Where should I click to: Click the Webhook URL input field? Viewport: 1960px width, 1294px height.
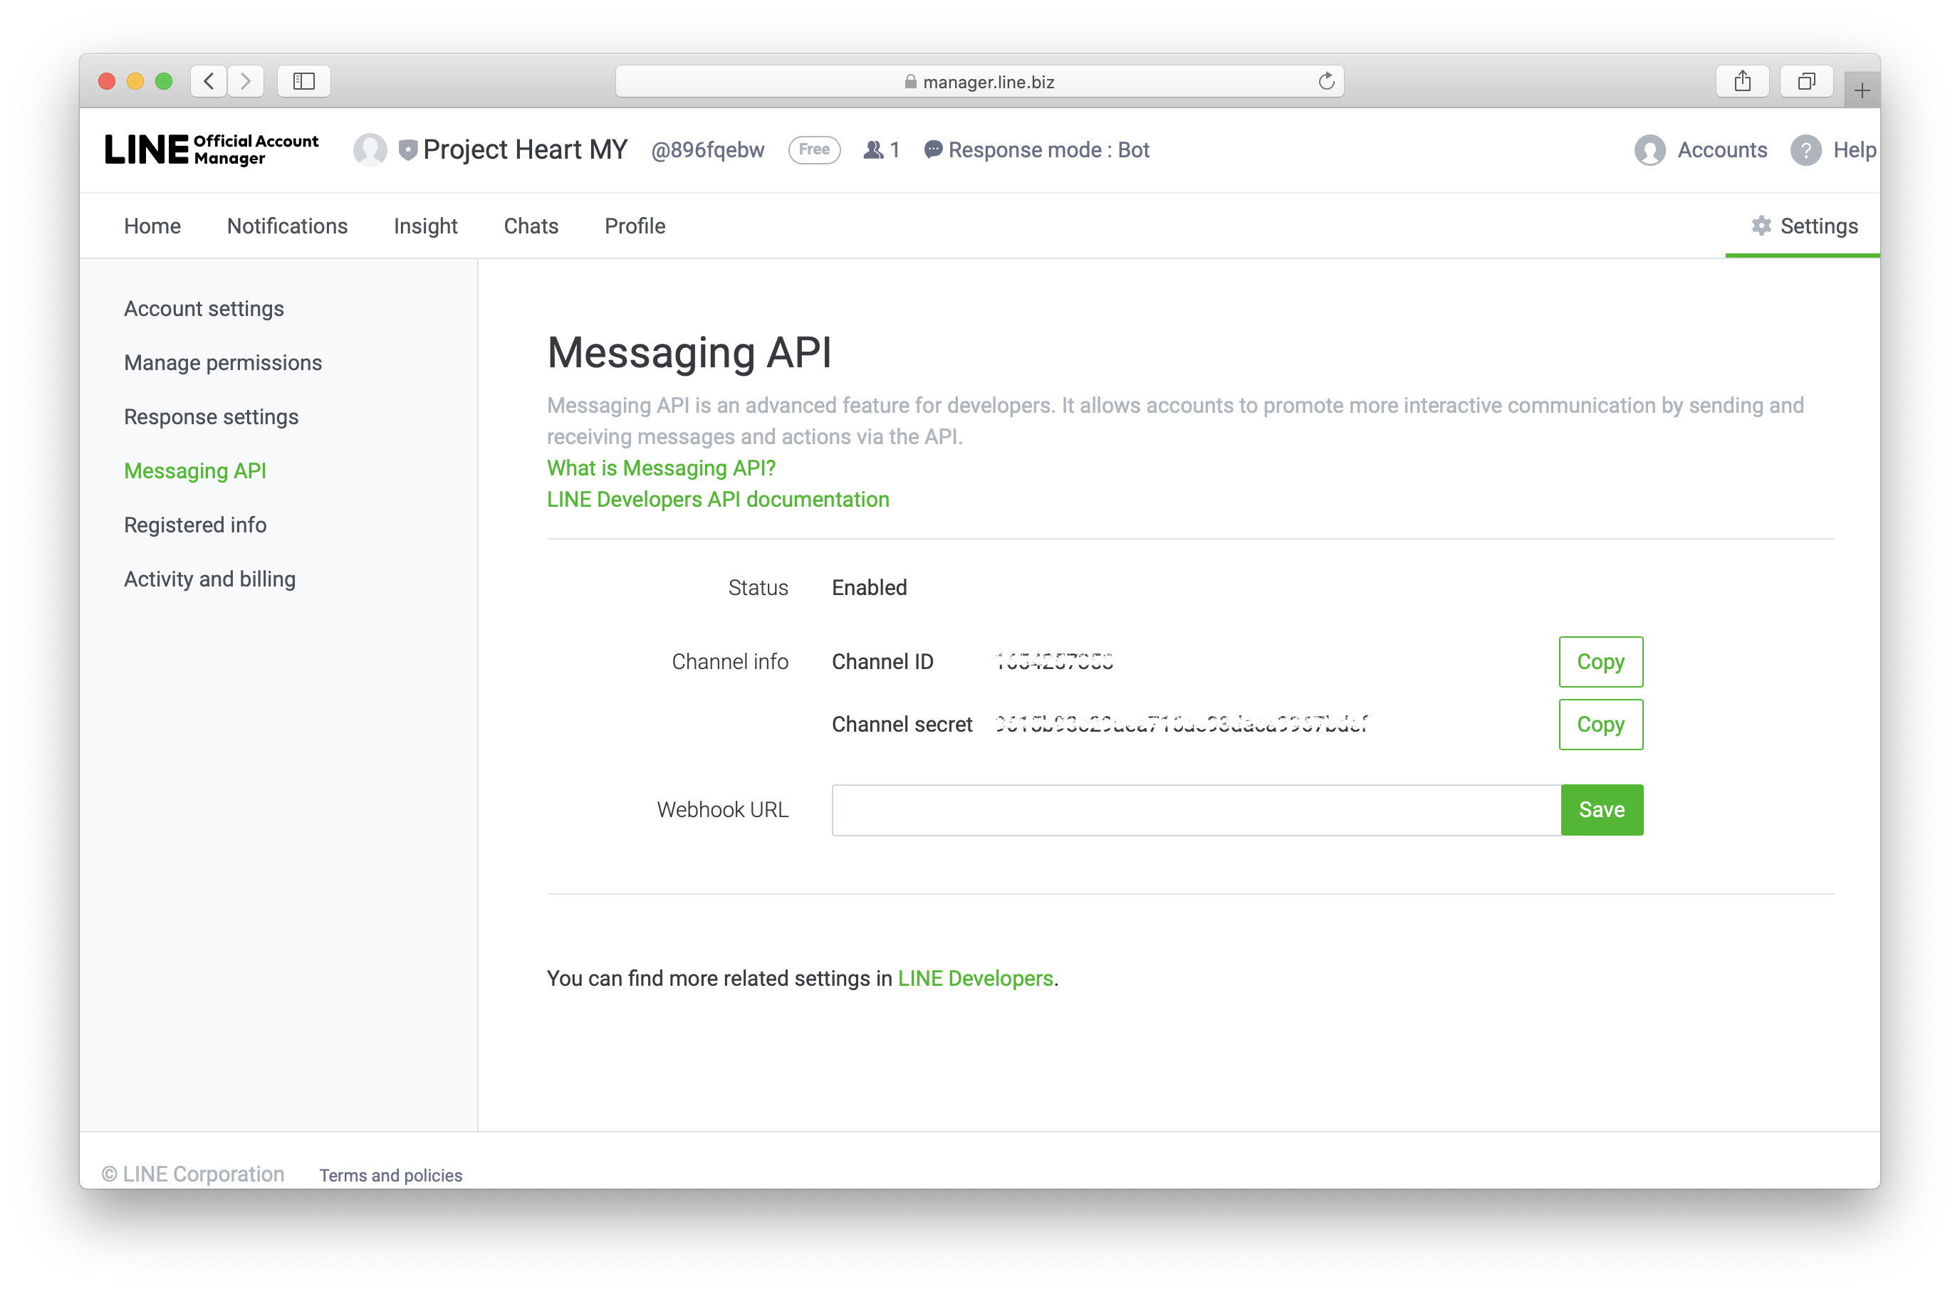click(x=1197, y=809)
